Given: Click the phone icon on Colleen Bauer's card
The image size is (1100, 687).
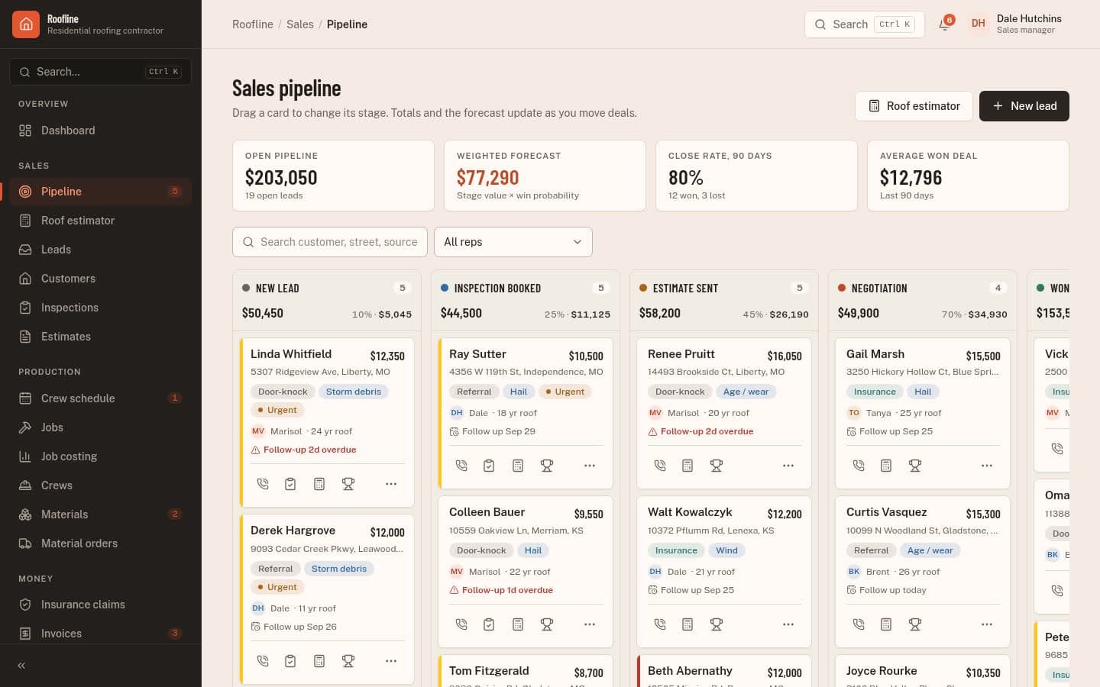Looking at the screenshot, I should 461,624.
